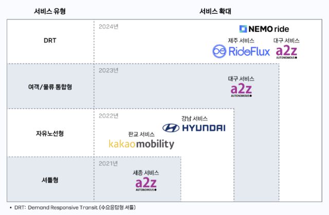This screenshot has height=215, width=329.
Task: Click the a2z logo in the 2024 row
Action: 286,51
